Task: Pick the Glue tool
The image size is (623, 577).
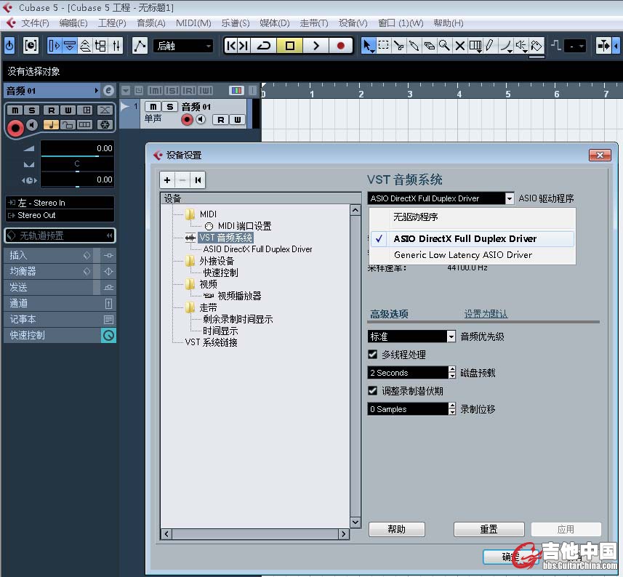Action: (x=414, y=46)
